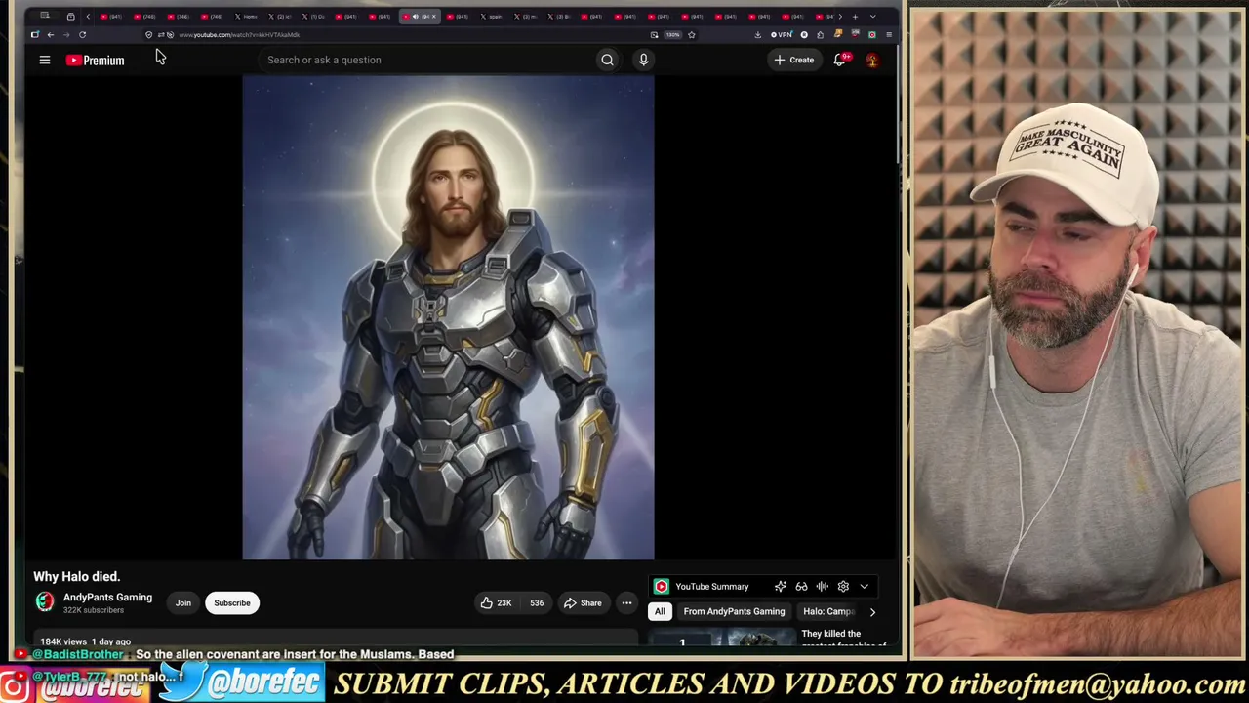The image size is (1249, 703).
Task: Open the AndyPants Gaming channel avatar
Action: (45, 602)
